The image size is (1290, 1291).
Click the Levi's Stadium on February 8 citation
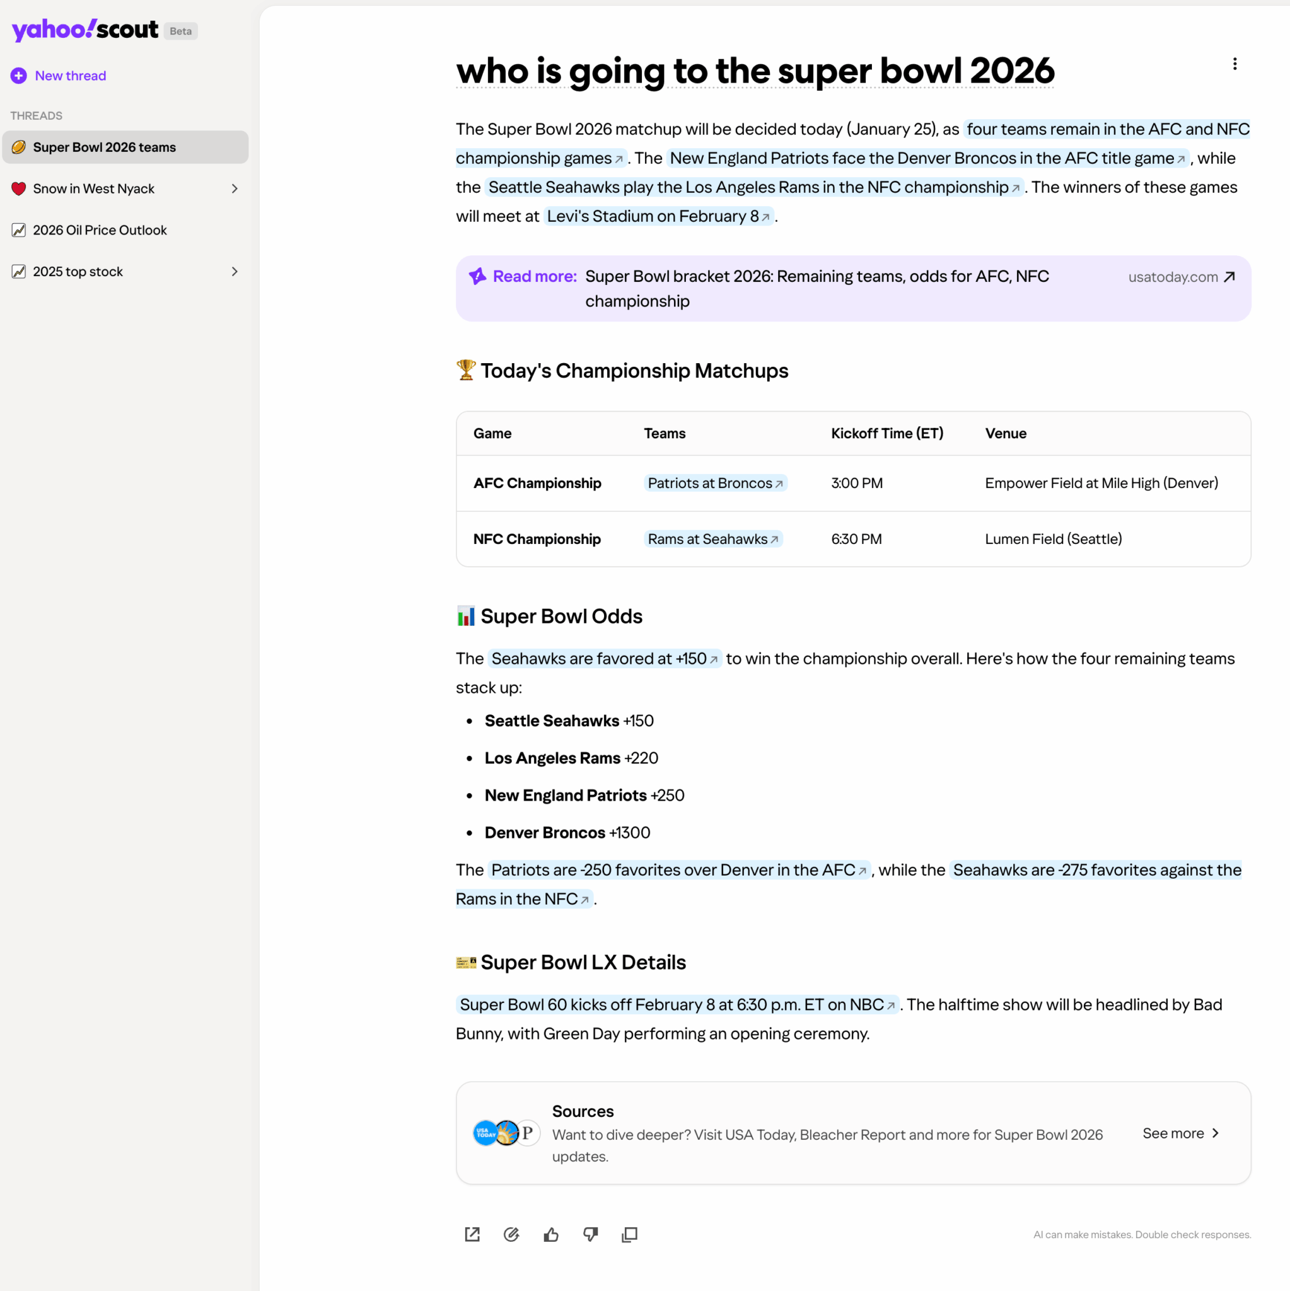(658, 216)
